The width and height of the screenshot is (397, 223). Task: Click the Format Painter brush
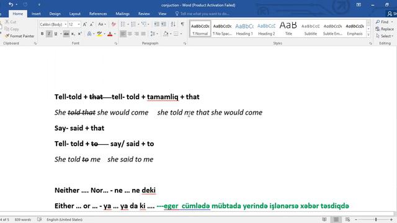[x=19, y=36]
